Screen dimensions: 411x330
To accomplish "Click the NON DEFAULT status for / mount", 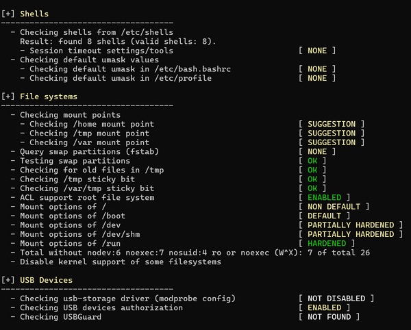I will [x=334, y=207].
